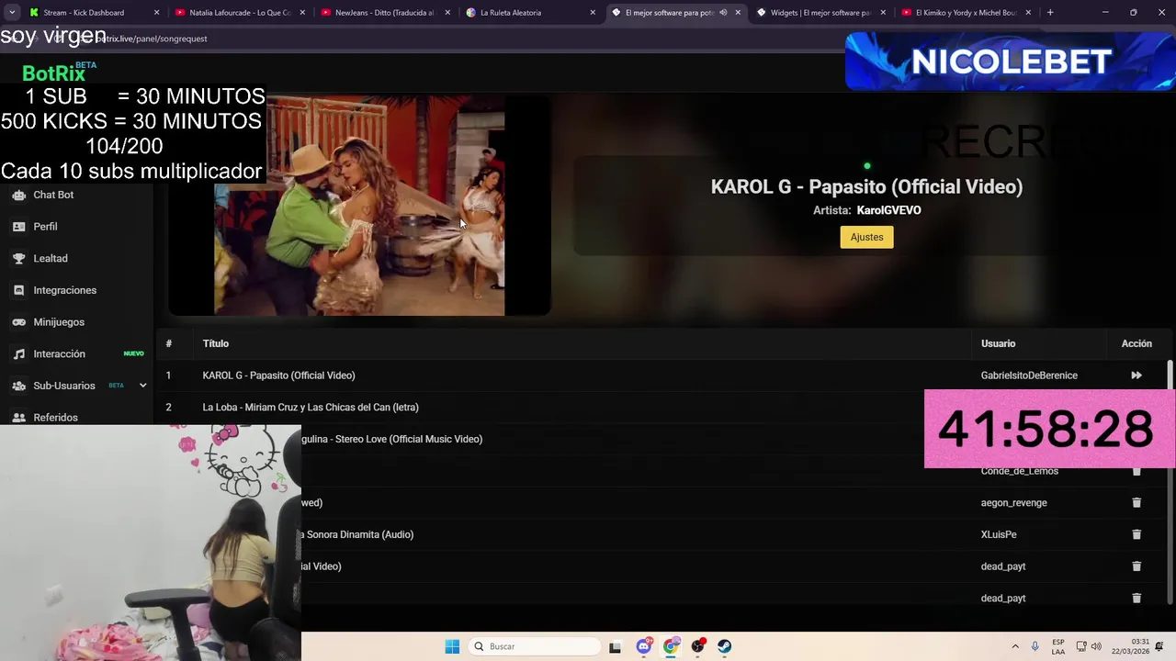Image resolution: width=1176 pixels, height=661 pixels.
Task: Open OBS Studio from the taskbar
Action: [698, 646]
